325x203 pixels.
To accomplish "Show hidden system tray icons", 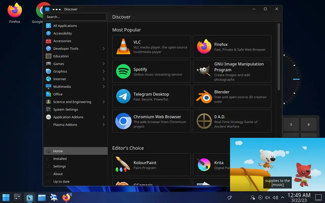I will [x=282, y=197].
